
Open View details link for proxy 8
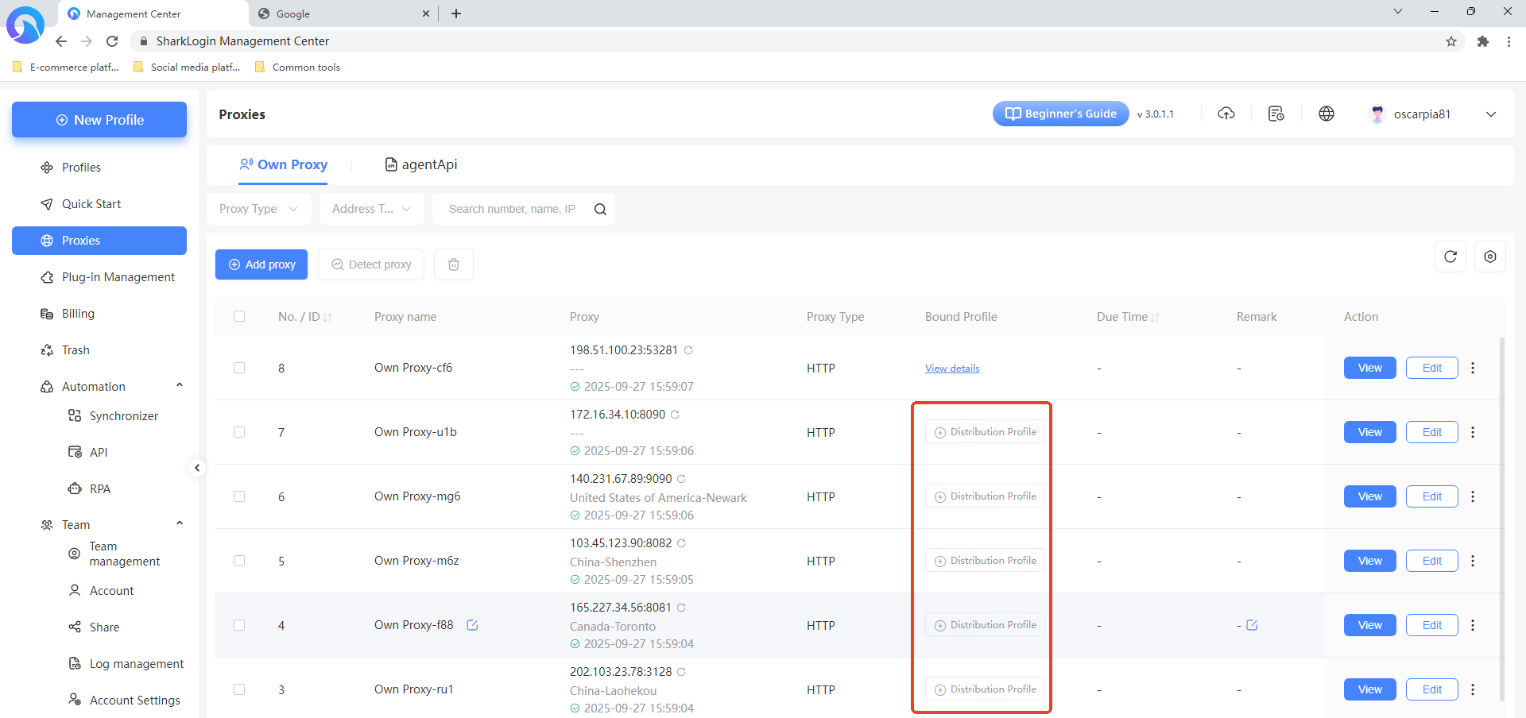951,369
